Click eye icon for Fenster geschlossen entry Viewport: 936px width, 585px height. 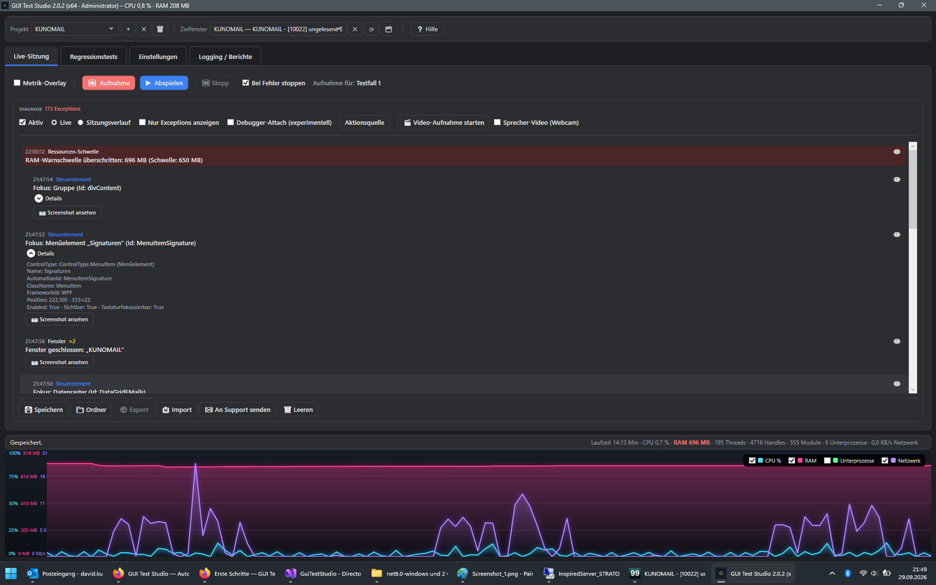897,341
